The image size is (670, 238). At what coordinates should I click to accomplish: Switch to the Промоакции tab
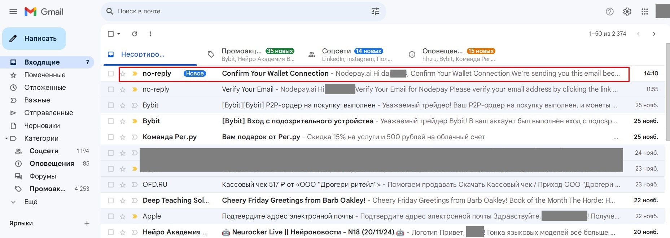coord(251,54)
